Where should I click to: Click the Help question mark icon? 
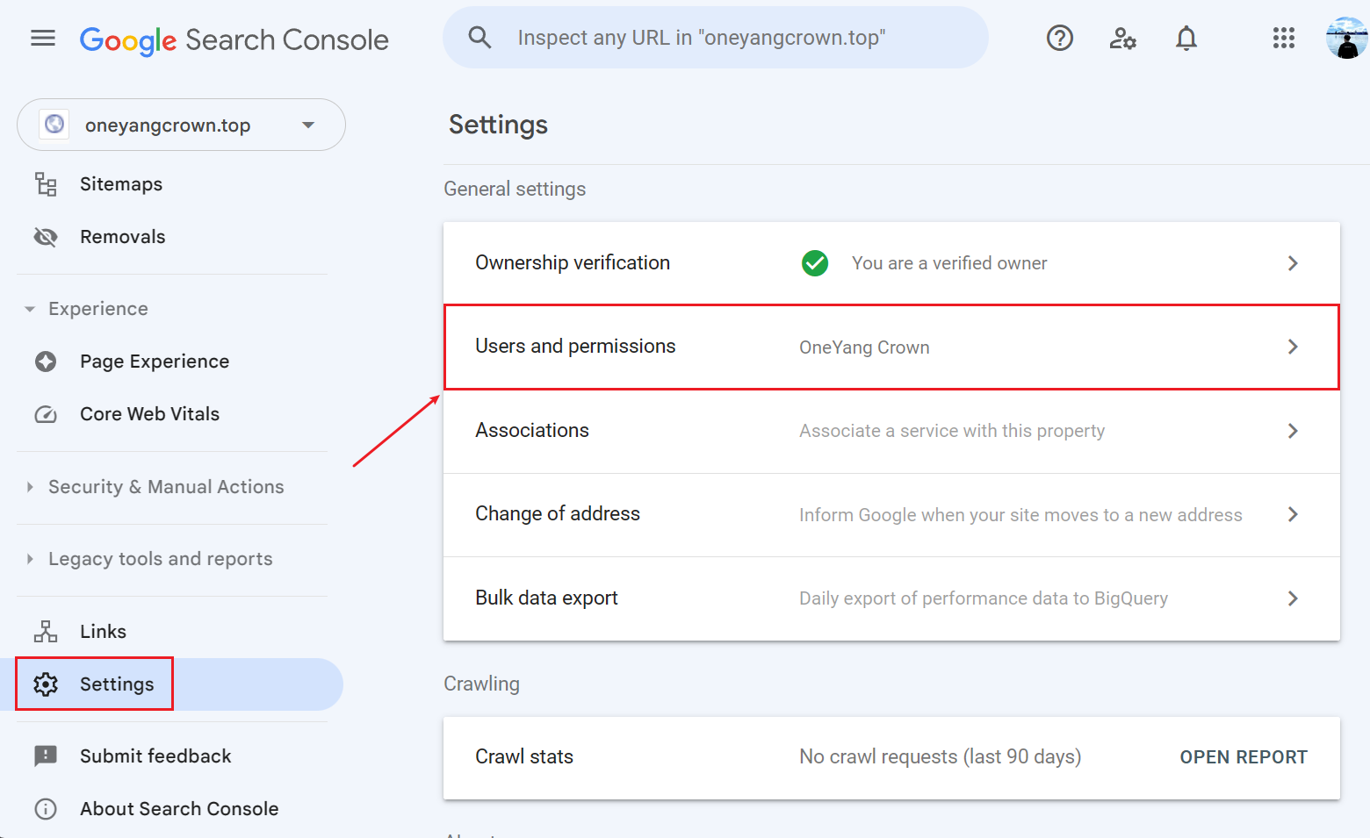click(x=1059, y=38)
